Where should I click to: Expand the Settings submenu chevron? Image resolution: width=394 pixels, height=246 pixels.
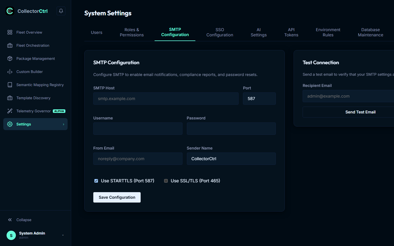(x=63, y=124)
